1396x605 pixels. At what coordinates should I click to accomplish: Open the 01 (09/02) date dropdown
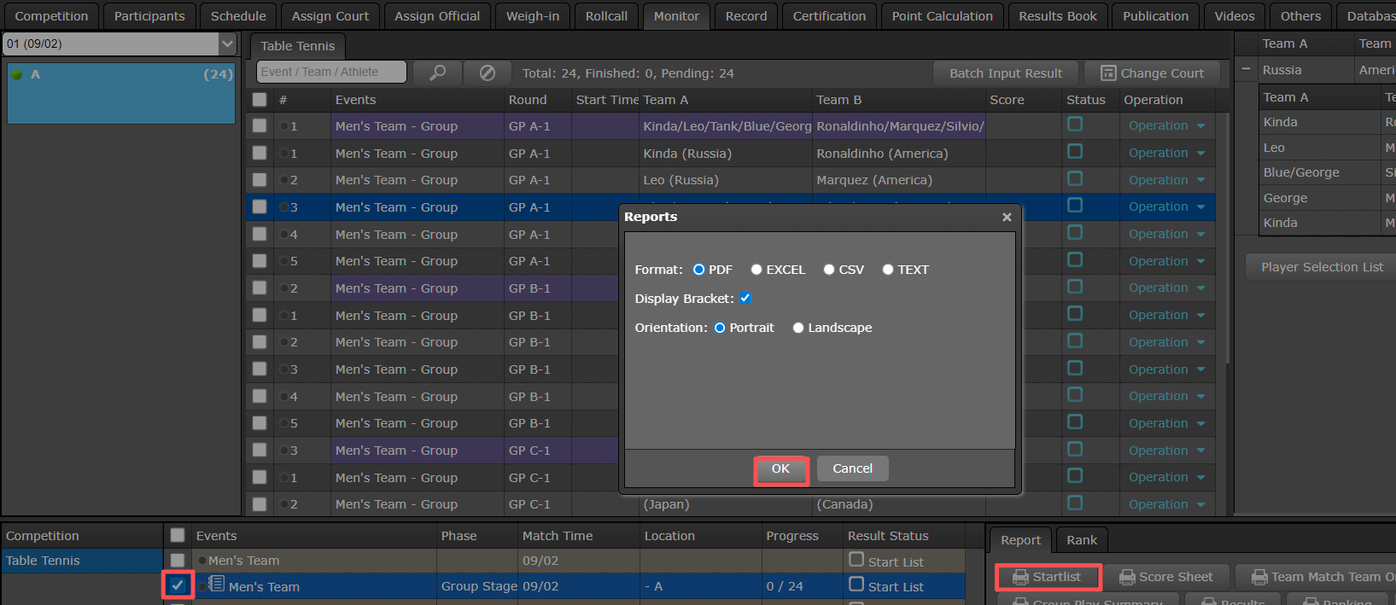point(227,44)
